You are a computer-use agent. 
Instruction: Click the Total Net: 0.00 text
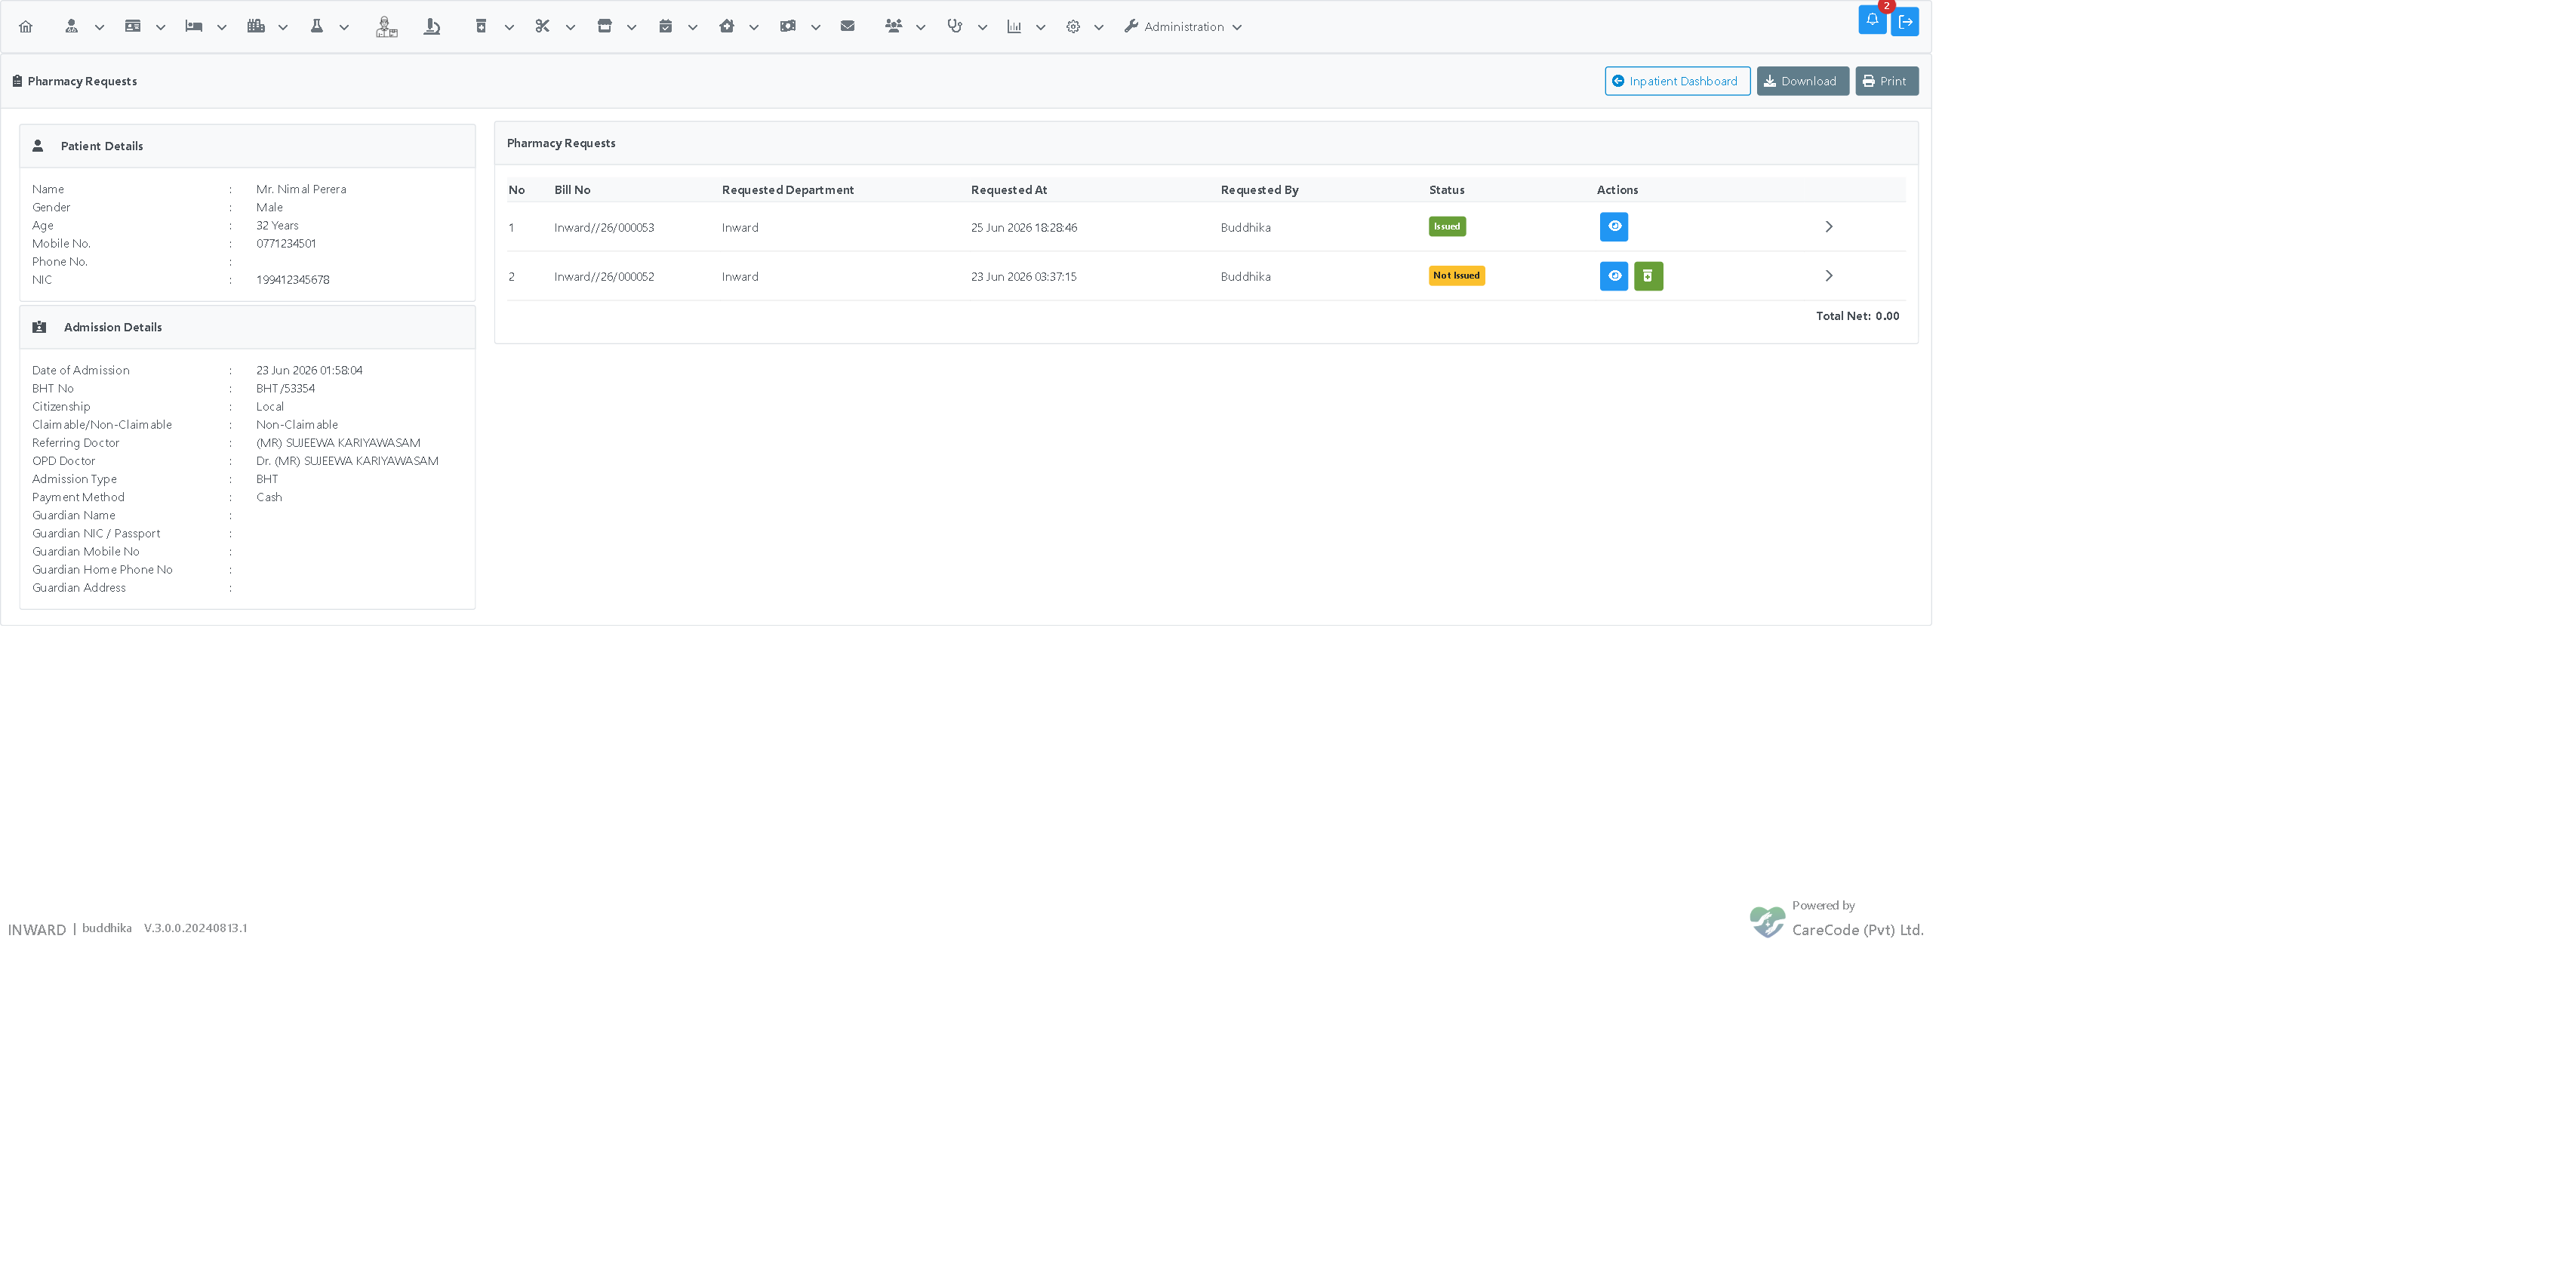pos(1857,316)
